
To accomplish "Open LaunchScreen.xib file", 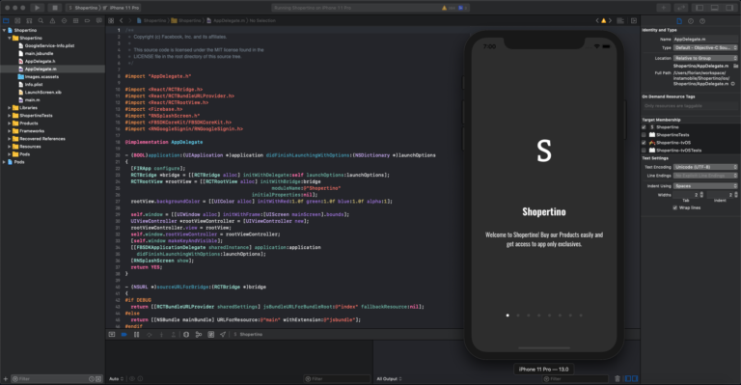I will (x=42, y=92).
